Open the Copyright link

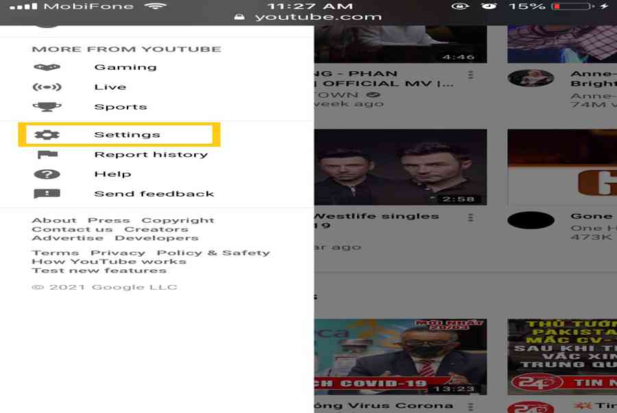178,221
